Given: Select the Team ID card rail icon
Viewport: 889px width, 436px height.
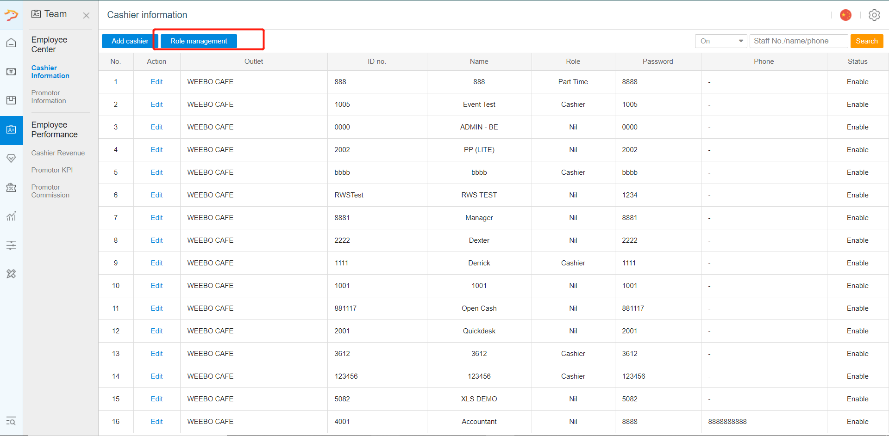Looking at the screenshot, I should point(11,130).
